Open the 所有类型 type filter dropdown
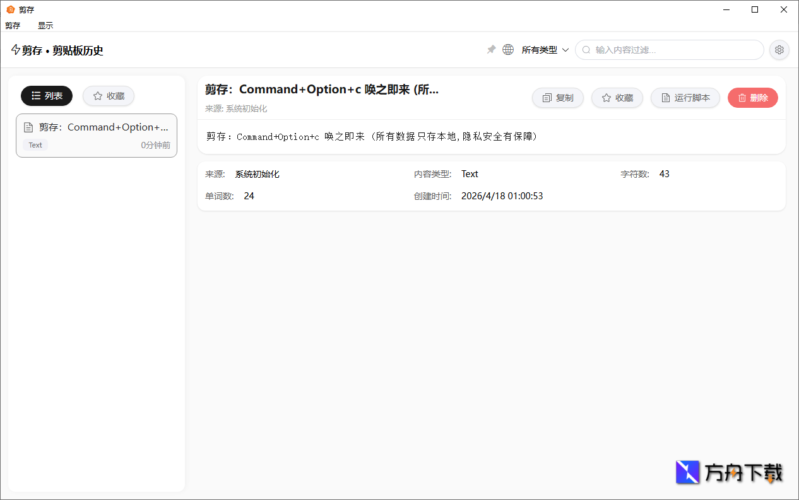This screenshot has height=500, width=799. click(544, 49)
